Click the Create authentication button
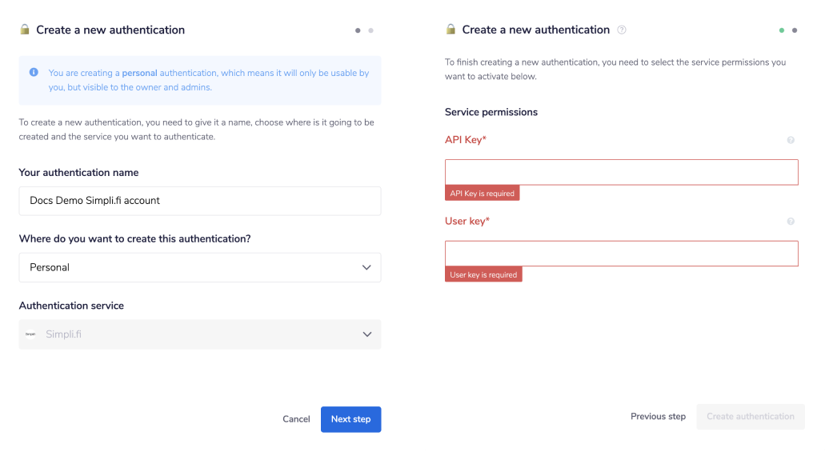 [x=750, y=417]
